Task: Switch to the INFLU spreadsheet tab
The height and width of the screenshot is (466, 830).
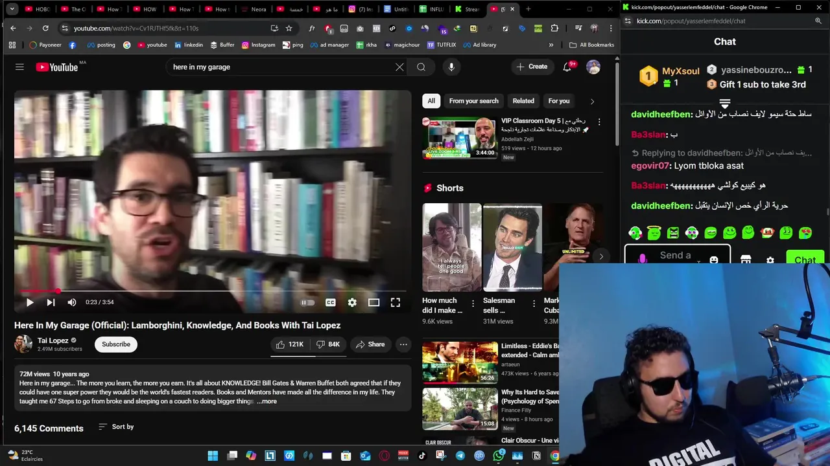Action: [x=432, y=9]
